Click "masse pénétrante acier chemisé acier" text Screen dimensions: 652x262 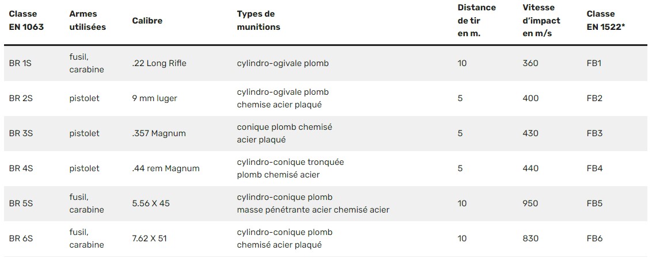click(313, 210)
